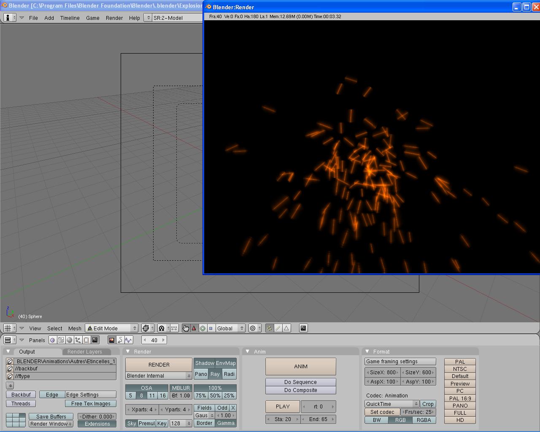Enable the Radi radiosity option

click(229, 374)
